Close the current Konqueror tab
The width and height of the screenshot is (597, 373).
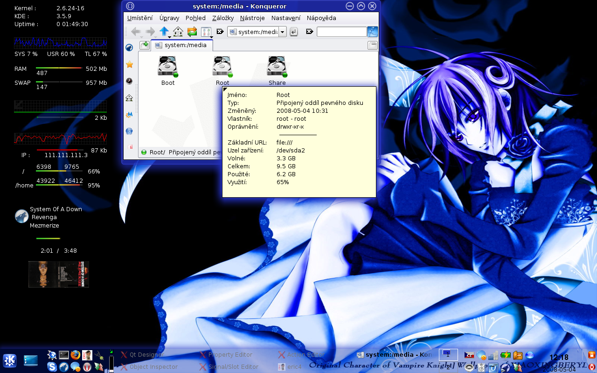coord(372,45)
